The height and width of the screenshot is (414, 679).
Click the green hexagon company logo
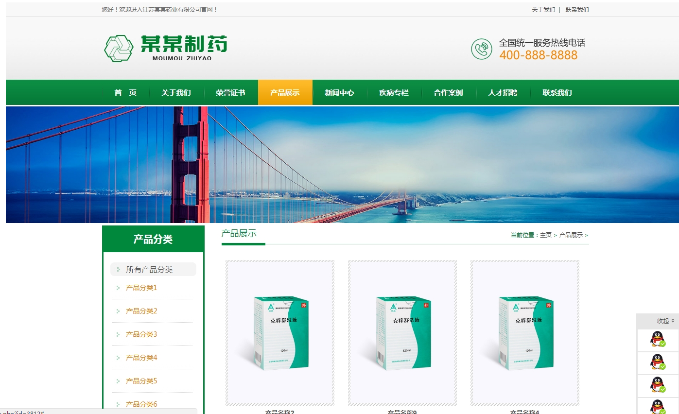tap(118, 49)
